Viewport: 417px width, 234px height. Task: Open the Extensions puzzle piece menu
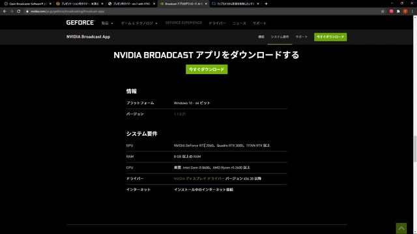point(398,12)
